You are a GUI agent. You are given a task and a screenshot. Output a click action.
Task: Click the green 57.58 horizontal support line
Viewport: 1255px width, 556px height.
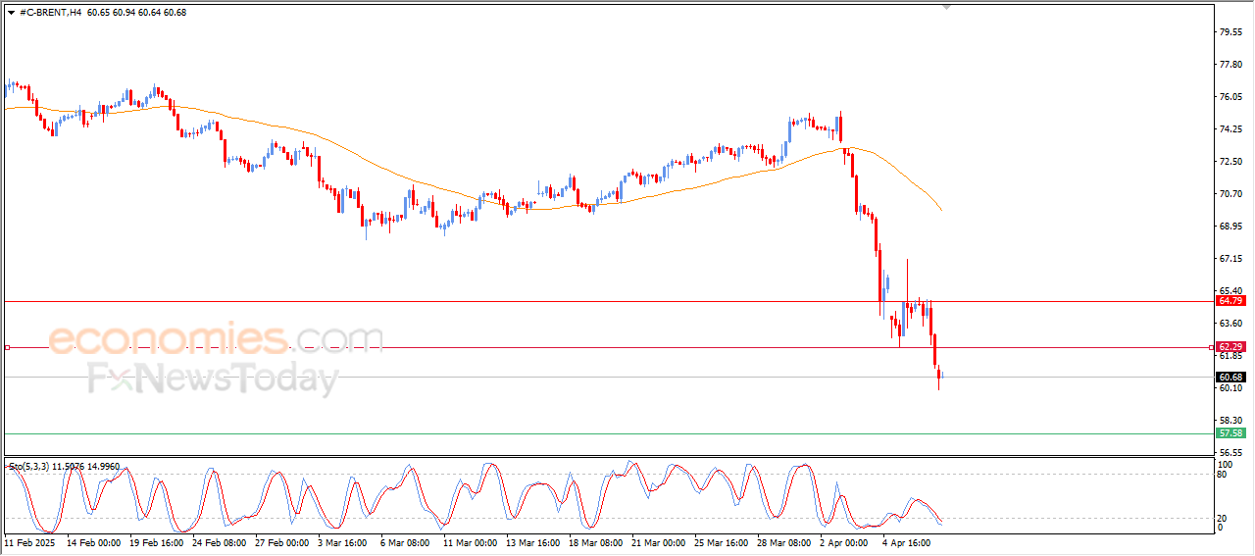[x=608, y=433]
